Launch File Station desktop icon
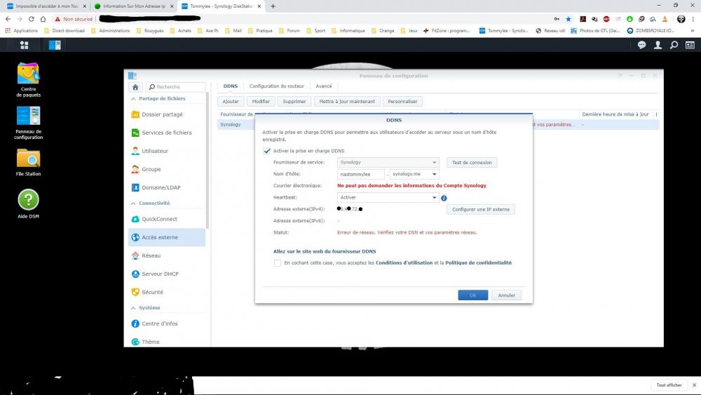This screenshot has width=701, height=395. point(28,162)
